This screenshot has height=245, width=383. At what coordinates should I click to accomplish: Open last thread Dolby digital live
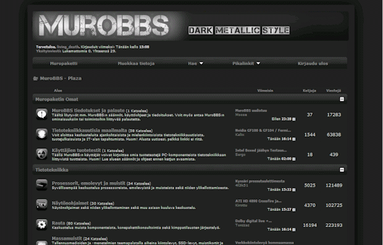(253, 221)
